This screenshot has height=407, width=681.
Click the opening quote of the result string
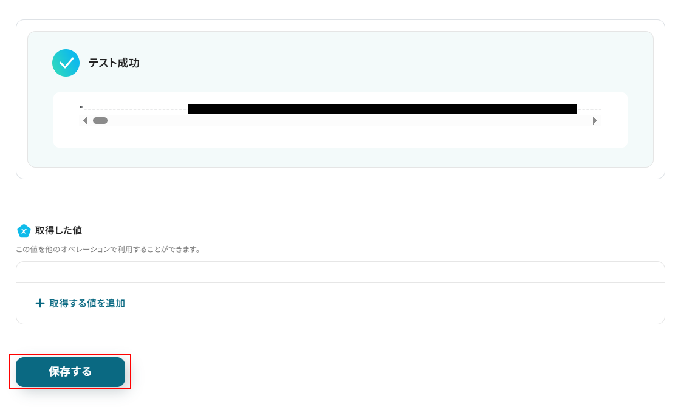pos(81,108)
